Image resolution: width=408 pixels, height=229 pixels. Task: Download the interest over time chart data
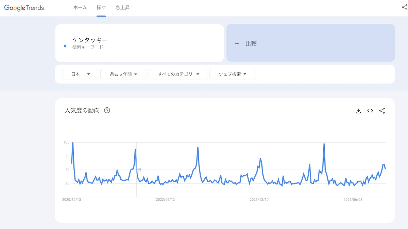(x=358, y=111)
